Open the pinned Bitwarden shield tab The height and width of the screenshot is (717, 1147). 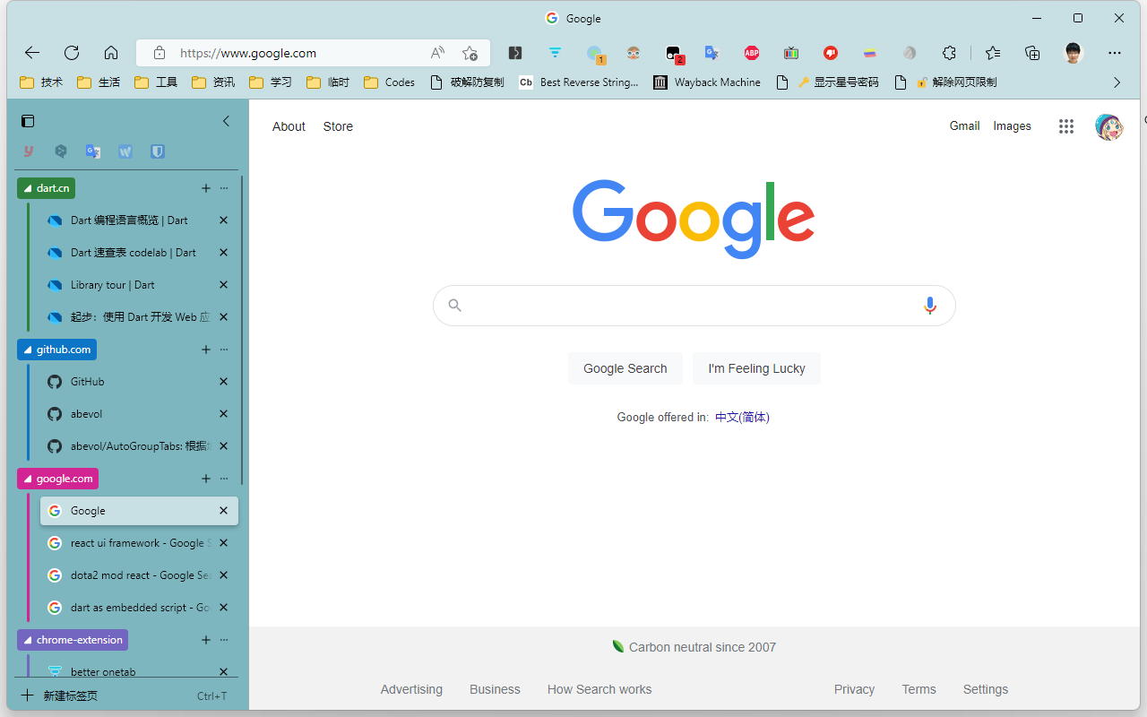[x=158, y=151]
